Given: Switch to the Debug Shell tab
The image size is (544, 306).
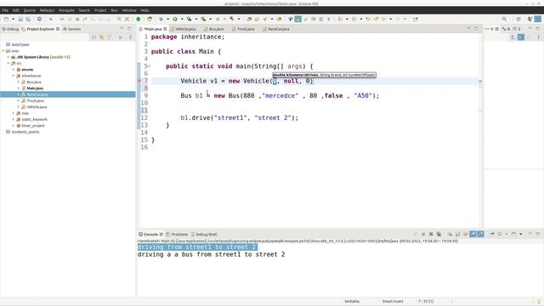Looking at the screenshot, I should coord(204,235).
